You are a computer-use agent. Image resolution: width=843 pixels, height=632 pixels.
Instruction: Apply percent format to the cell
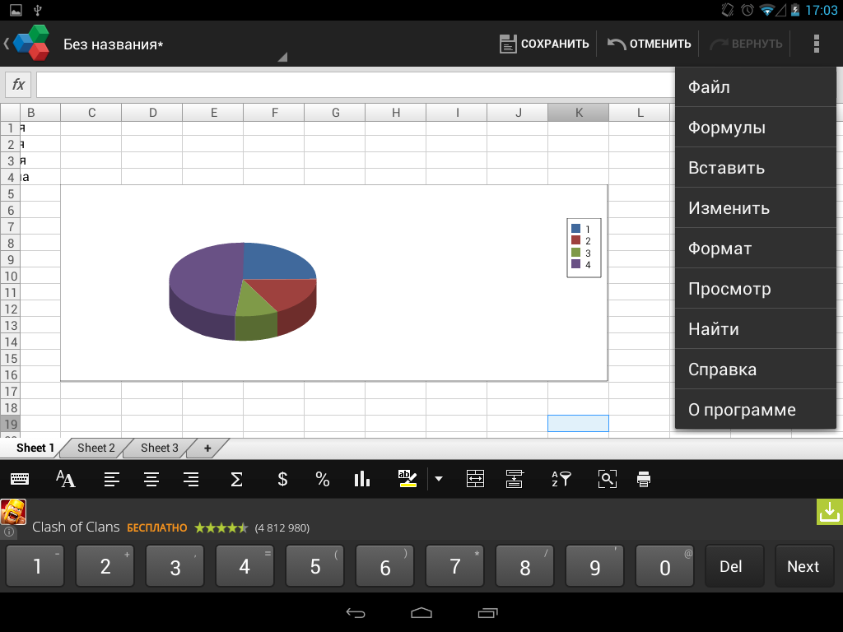[322, 479]
